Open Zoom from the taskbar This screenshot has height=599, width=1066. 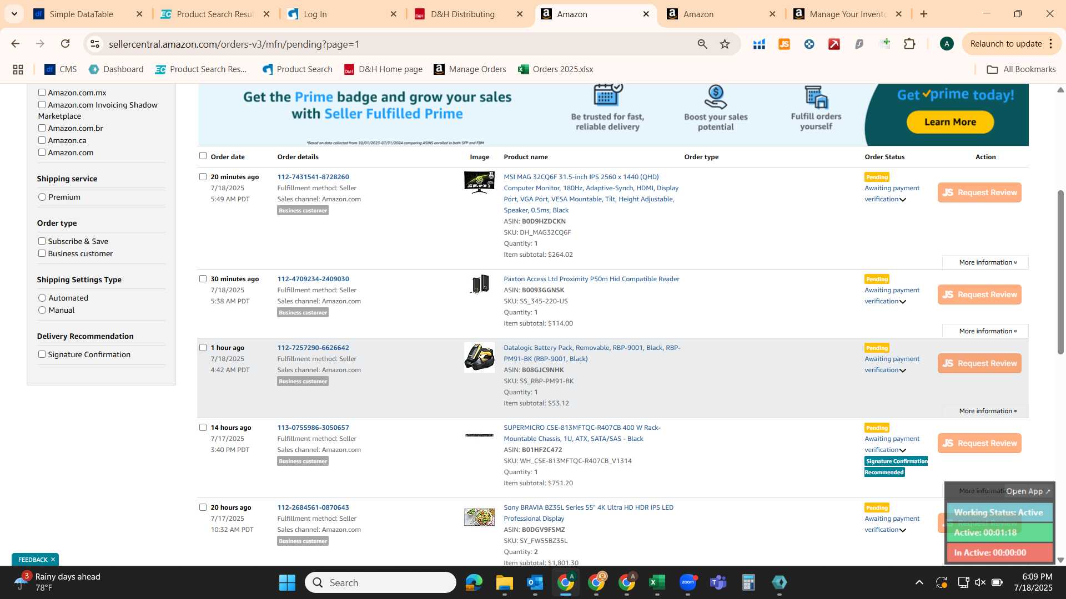click(x=687, y=582)
